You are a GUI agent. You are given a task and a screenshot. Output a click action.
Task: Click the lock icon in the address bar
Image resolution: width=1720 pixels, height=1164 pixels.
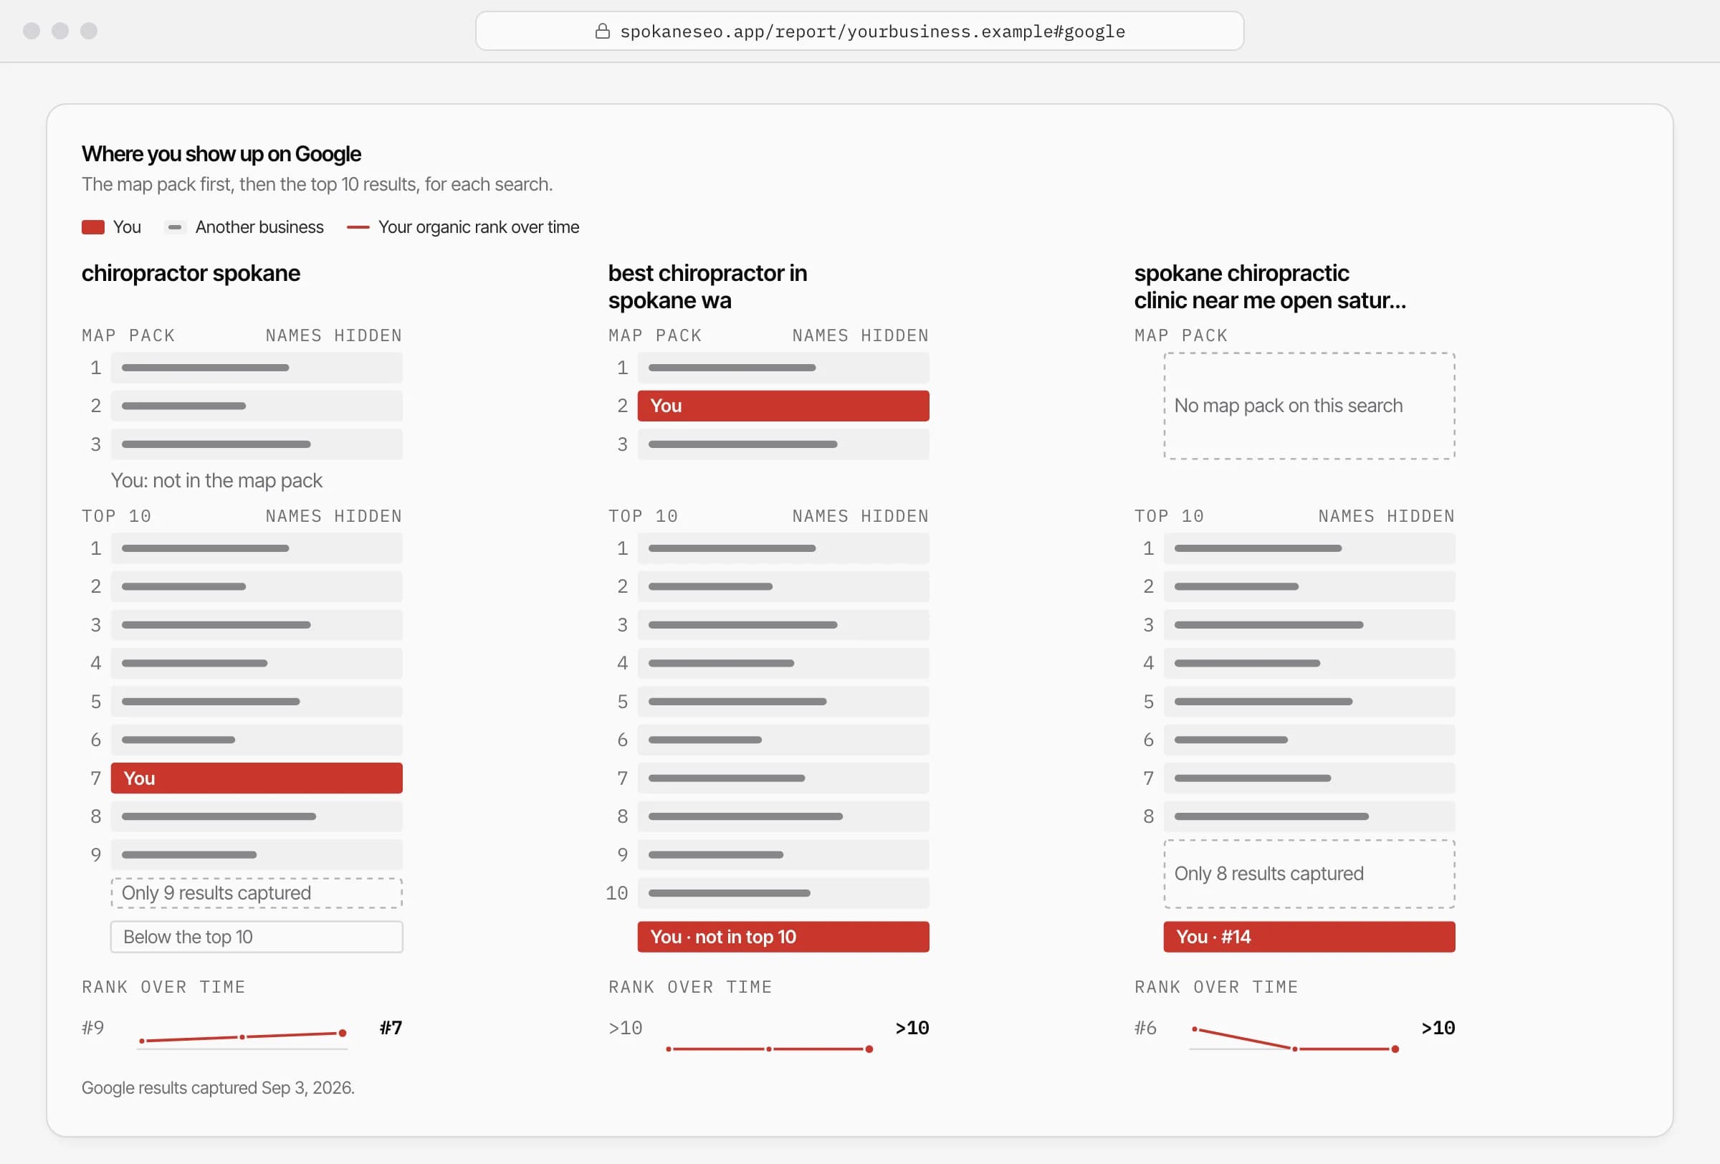(603, 31)
